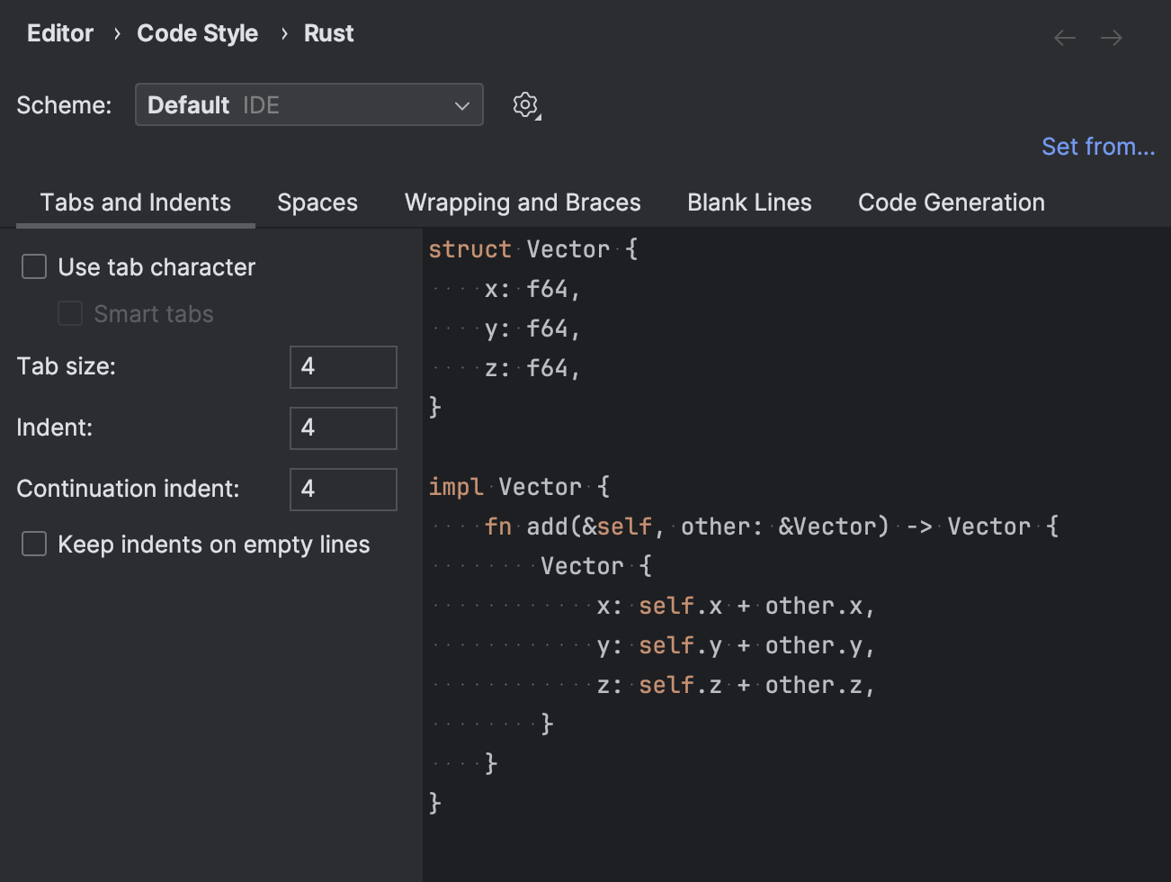The height and width of the screenshot is (882, 1171).
Task: Click the Set from... link
Action: (x=1097, y=146)
